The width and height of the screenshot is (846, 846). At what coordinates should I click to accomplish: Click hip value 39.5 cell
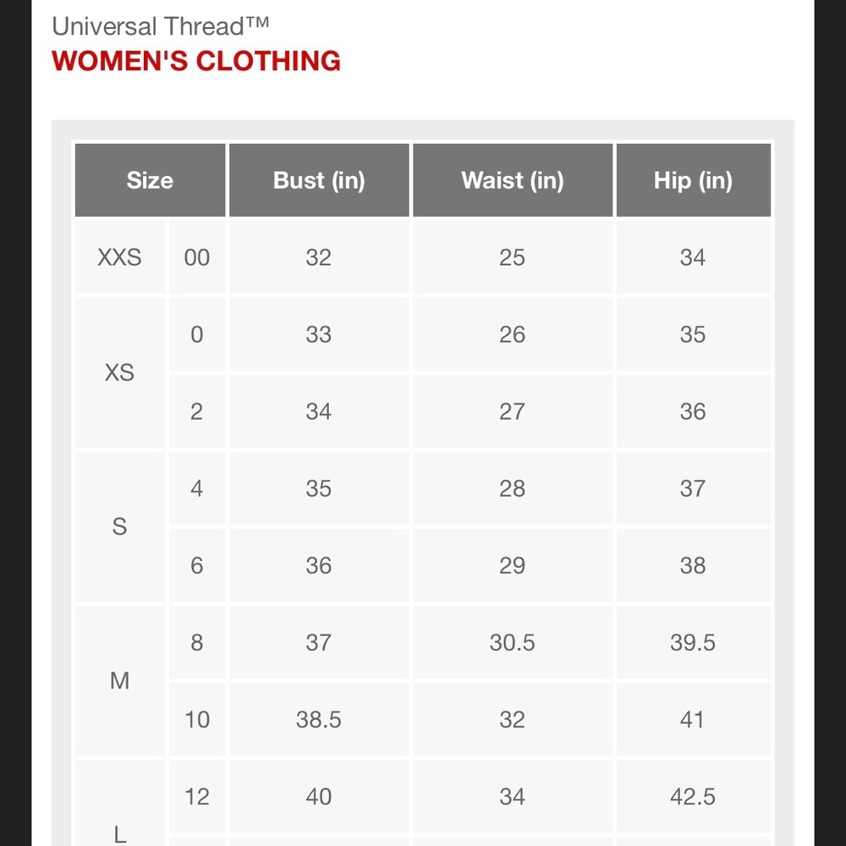(x=693, y=642)
